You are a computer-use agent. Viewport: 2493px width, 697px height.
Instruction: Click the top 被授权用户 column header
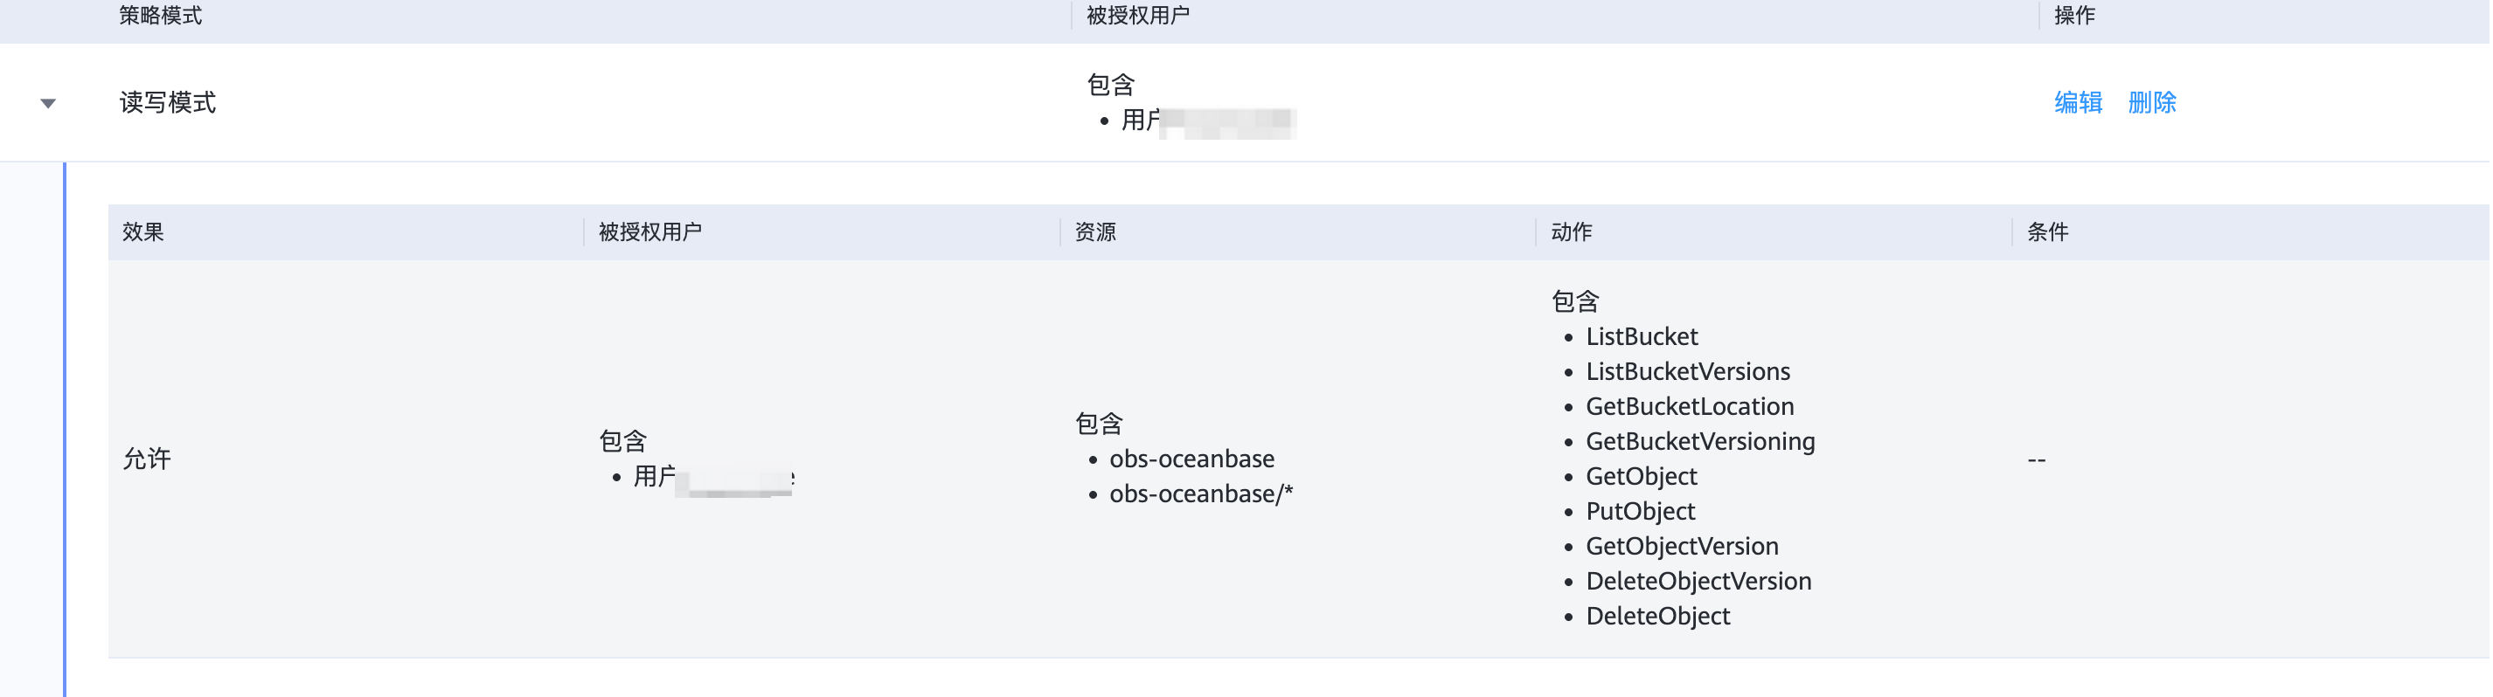(x=1138, y=16)
